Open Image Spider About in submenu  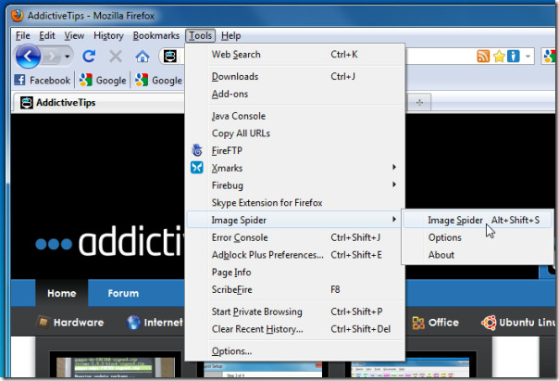478,255
